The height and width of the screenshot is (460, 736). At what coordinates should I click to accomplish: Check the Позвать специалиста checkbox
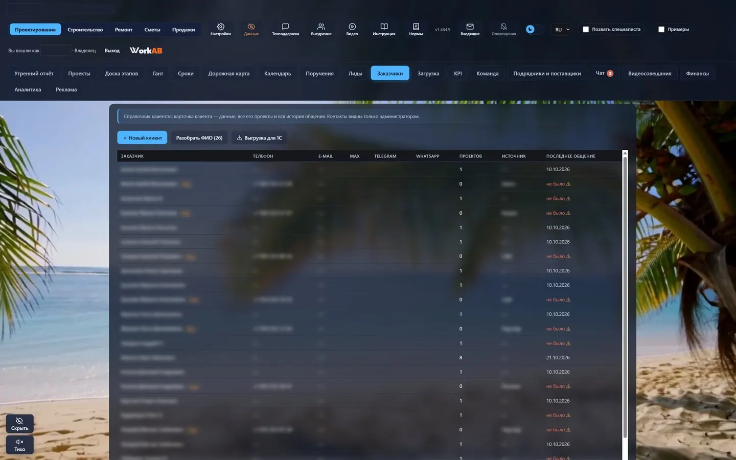[586, 30]
